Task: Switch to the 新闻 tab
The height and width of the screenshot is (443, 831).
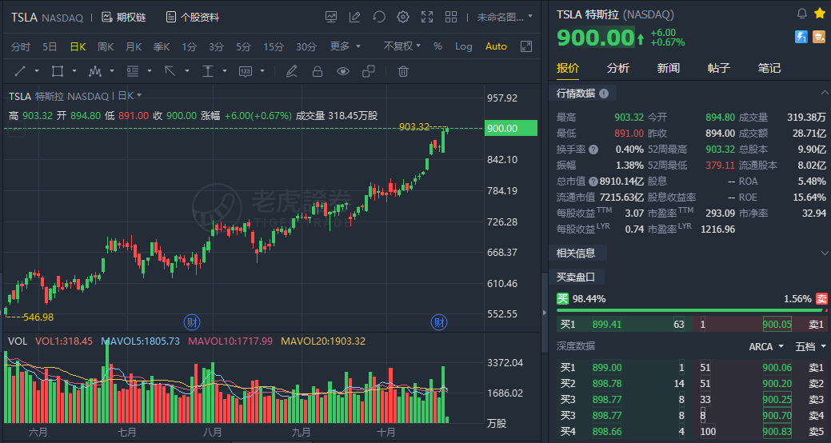Action: 669,68
